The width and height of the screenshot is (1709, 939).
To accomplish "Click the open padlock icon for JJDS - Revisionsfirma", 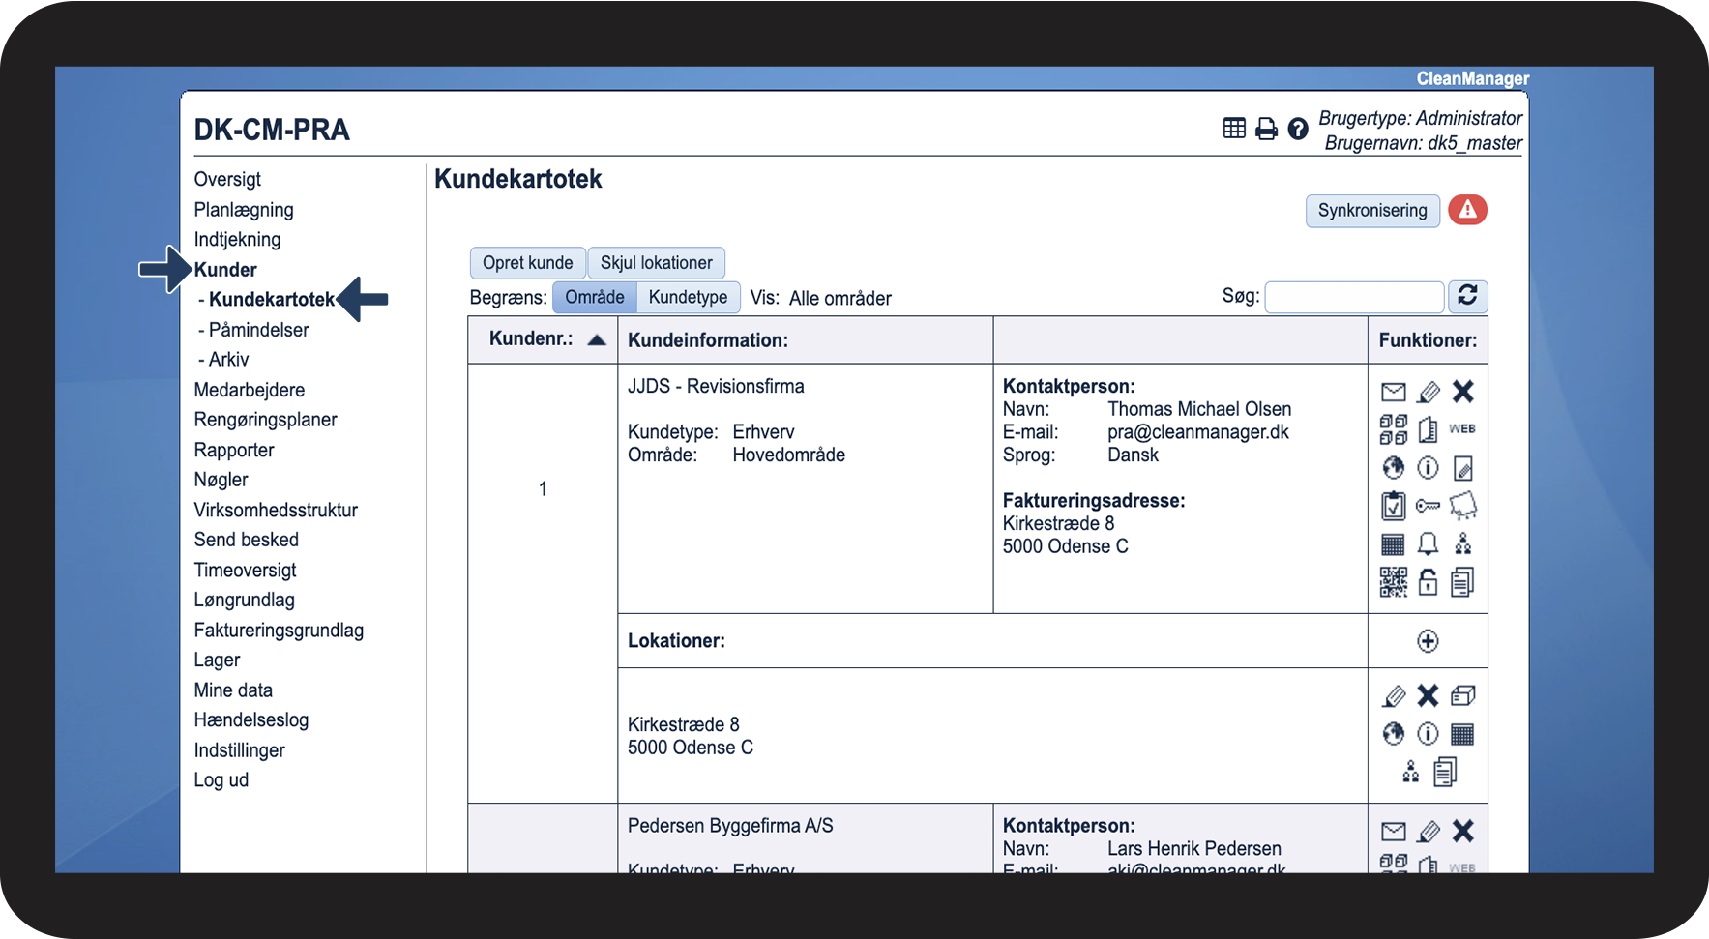I will (x=1428, y=581).
